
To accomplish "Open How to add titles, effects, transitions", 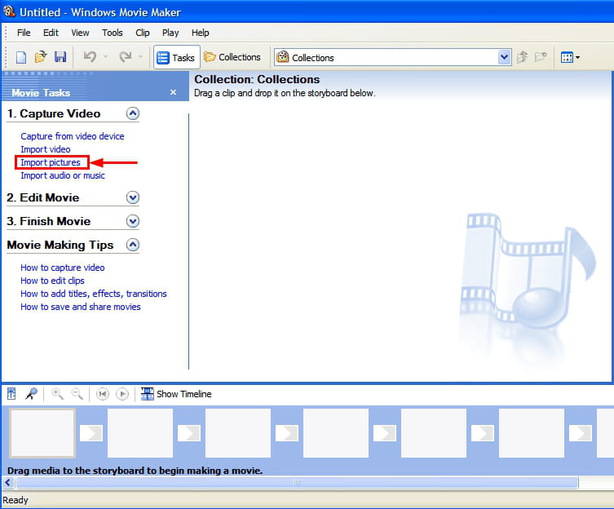I will [x=94, y=294].
